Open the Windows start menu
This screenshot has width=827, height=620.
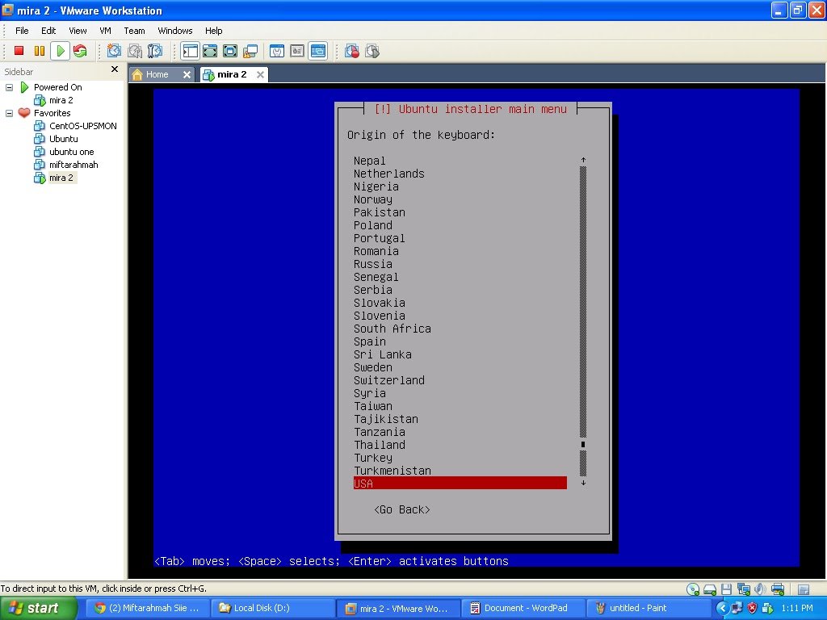(x=39, y=608)
